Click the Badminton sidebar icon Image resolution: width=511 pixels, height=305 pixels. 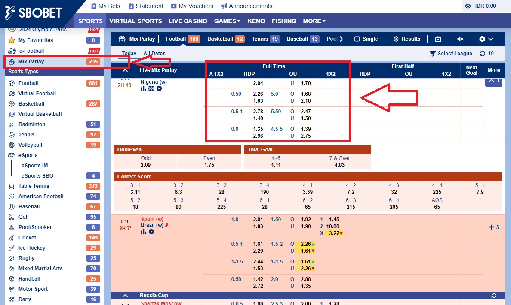12,124
